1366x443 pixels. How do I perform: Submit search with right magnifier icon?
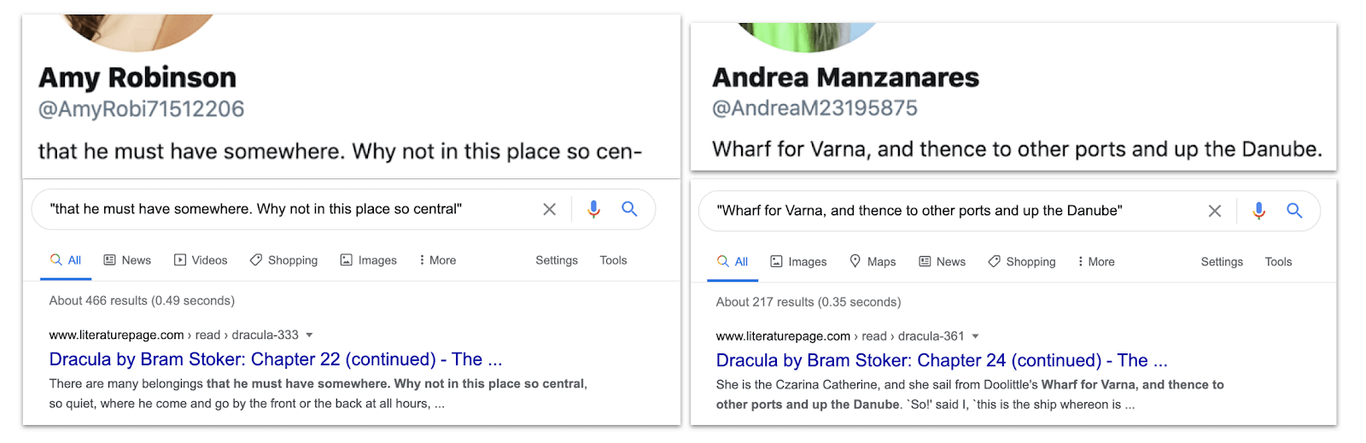tap(1294, 211)
